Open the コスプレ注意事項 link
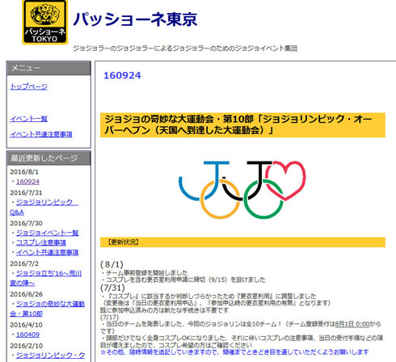Viewport: 396px width, 362px height. tap(41, 242)
